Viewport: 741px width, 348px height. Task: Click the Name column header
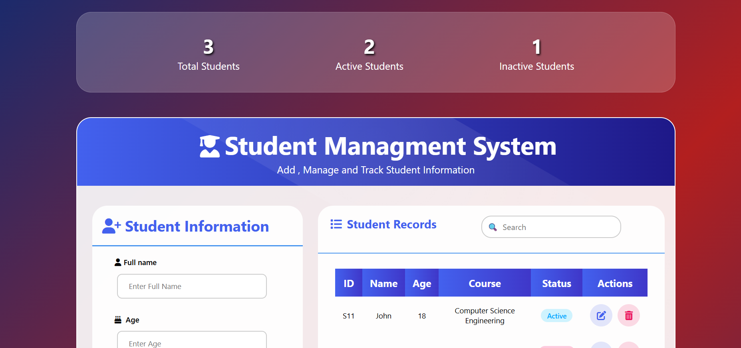coord(383,283)
